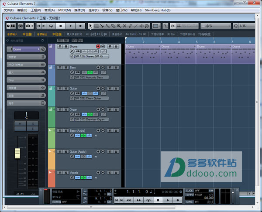Image resolution: width=262 pixels, height=212 pixels.
Task: Click bar 5 on the ruler
Action: pyautogui.click(x=196, y=42)
